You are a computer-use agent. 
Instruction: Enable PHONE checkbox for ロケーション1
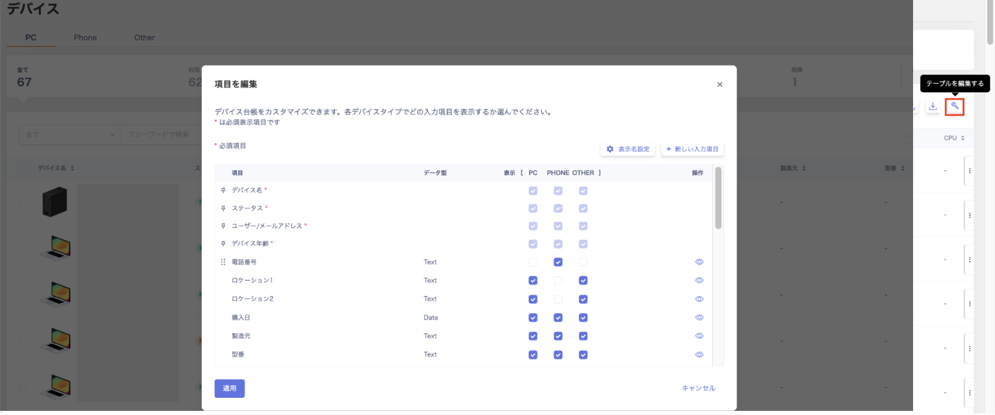558,280
